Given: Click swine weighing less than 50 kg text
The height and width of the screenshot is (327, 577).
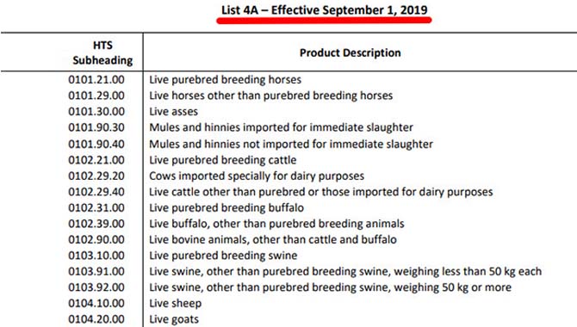Looking at the screenshot, I should coord(345,271).
